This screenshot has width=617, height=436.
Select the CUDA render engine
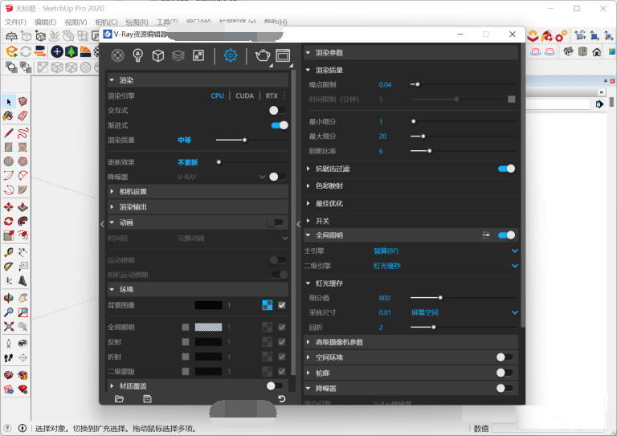click(x=245, y=96)
